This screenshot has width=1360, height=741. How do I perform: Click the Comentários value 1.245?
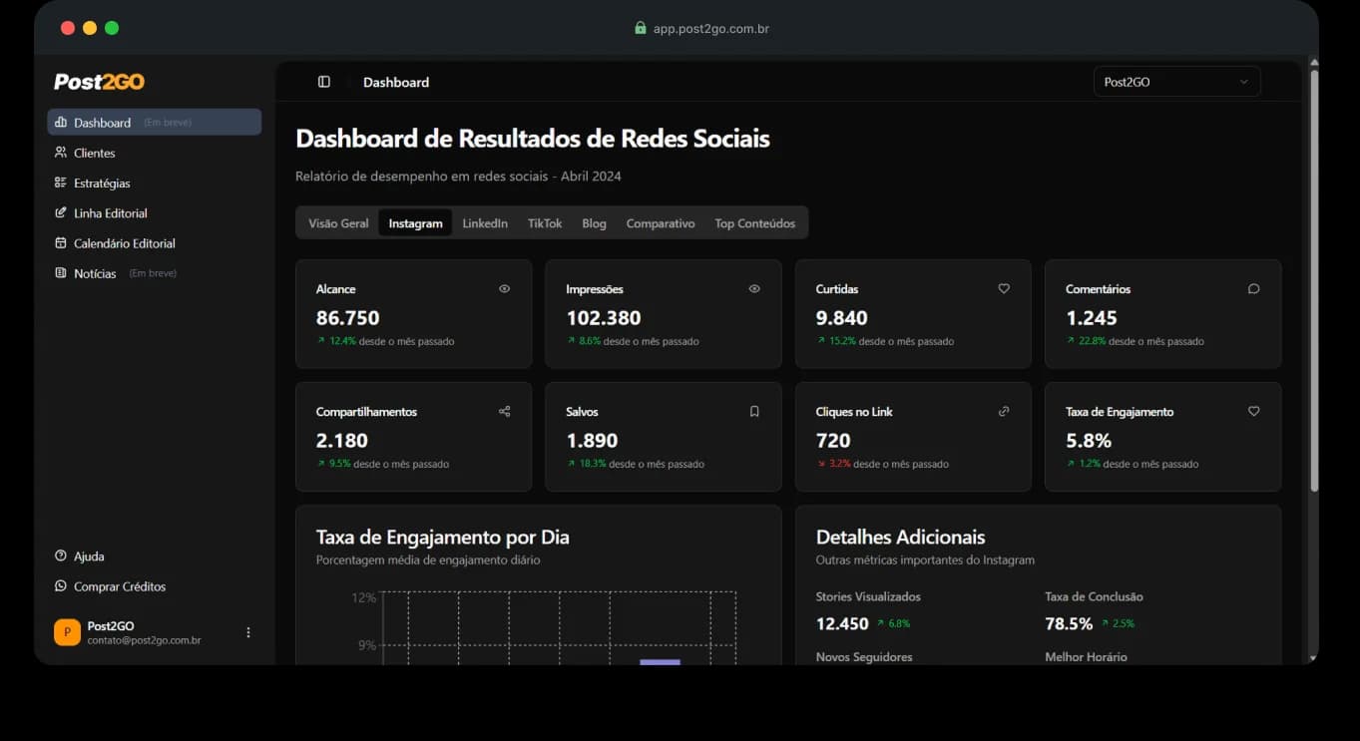coord(1092,318)
